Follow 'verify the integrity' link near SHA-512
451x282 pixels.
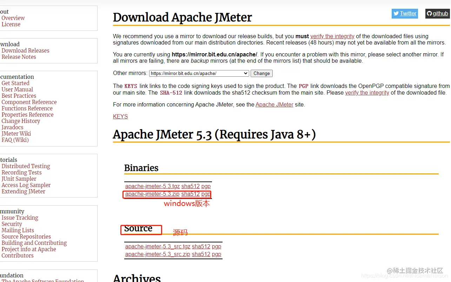[x=367, y=92]
